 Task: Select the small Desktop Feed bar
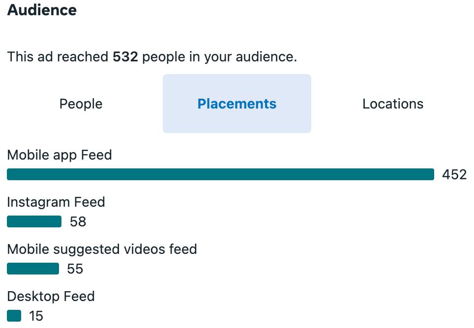[14, 316]
